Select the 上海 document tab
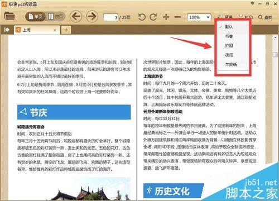 point(37,30)
